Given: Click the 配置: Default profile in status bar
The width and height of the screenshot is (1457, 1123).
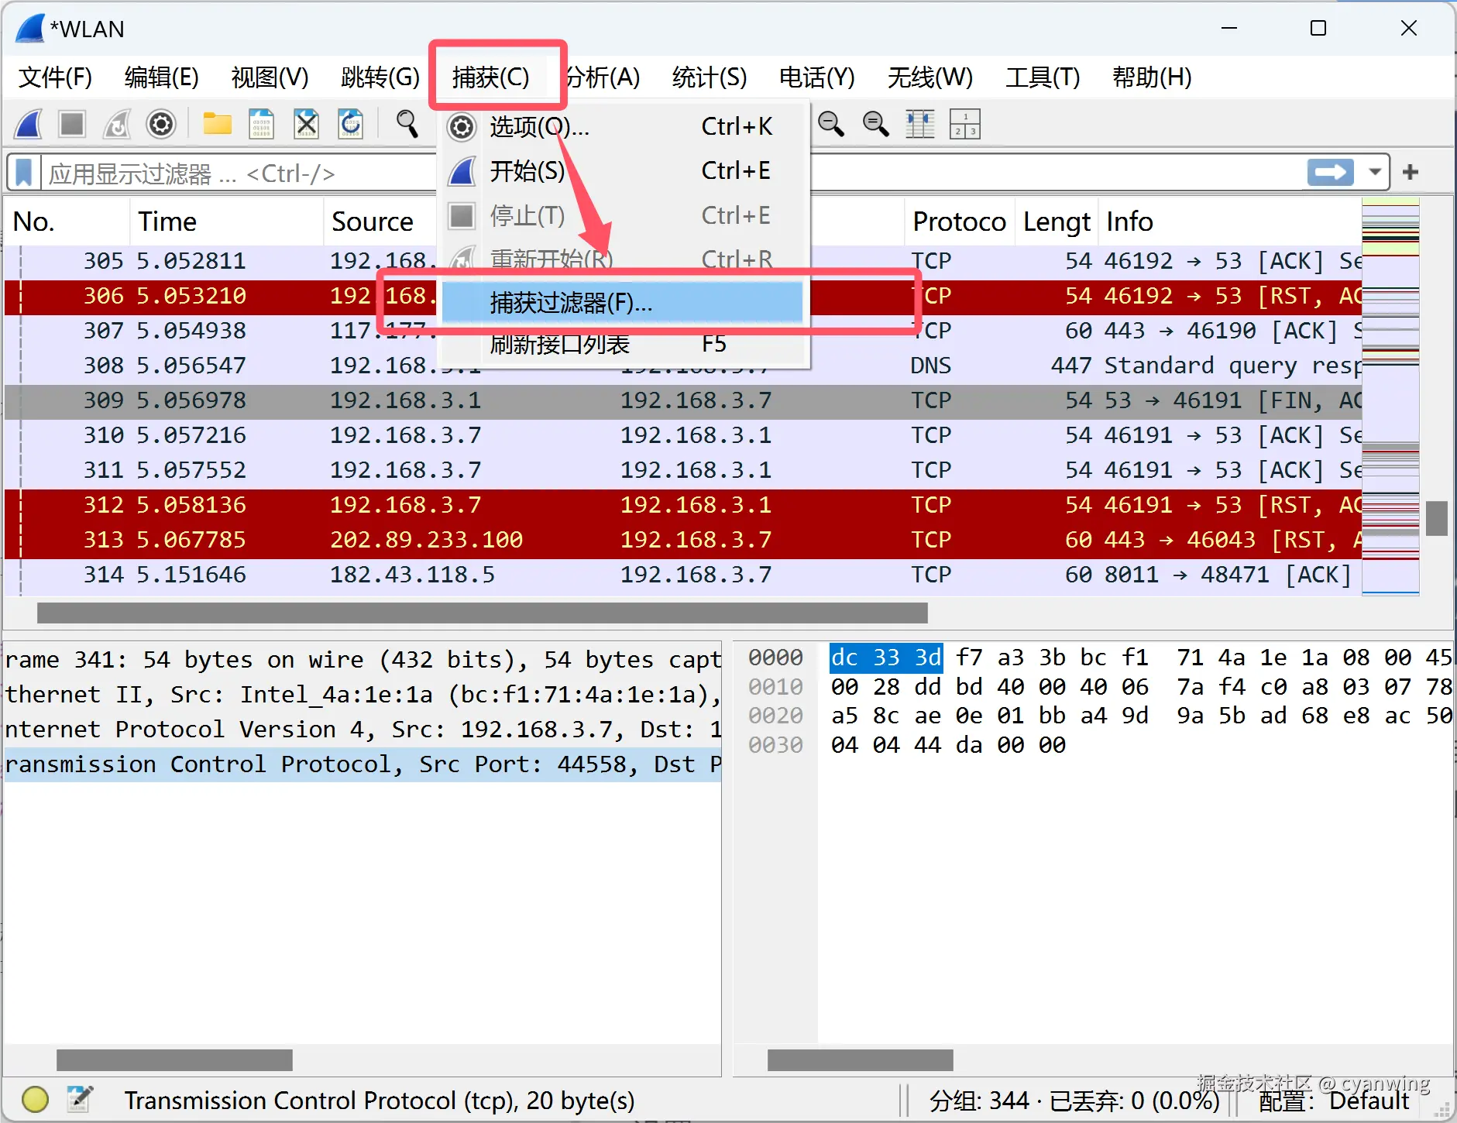Looking at the screenshot, I should click(x=1334, y=1101).
